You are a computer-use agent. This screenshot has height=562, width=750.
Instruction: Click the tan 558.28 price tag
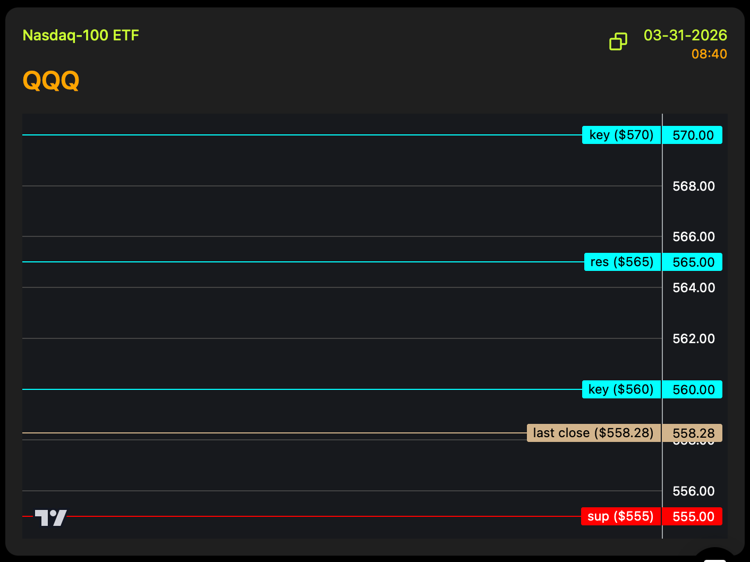693,433
